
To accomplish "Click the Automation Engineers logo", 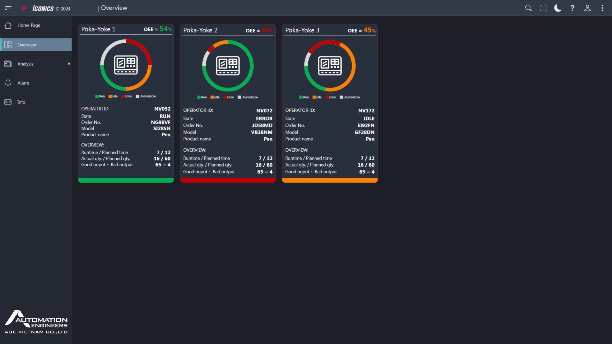I will [x=36, y=322].
